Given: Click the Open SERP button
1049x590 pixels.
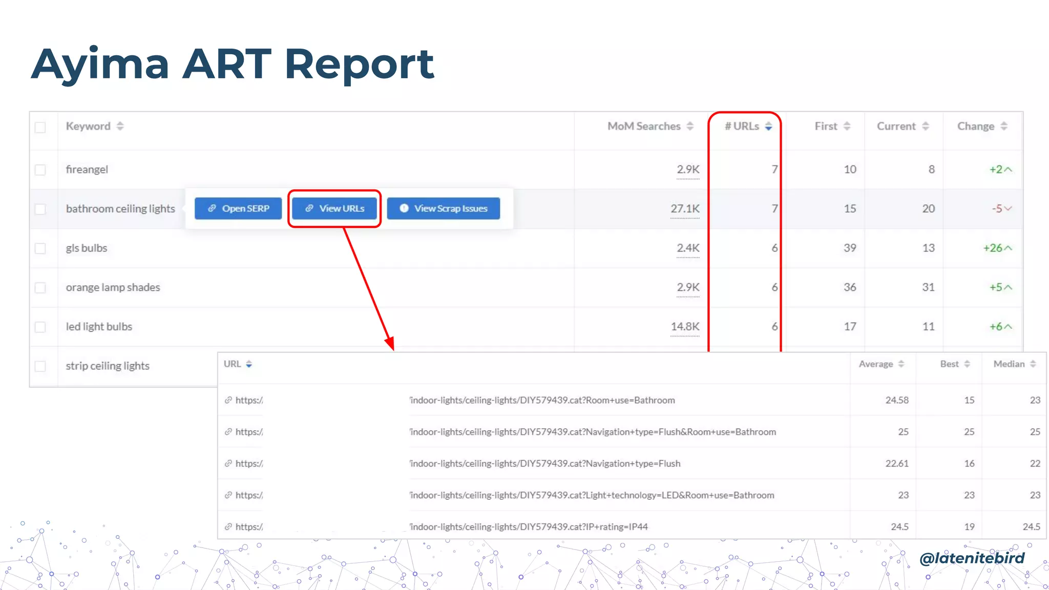Looking at the screenshot, I should (x=238, y=208).
